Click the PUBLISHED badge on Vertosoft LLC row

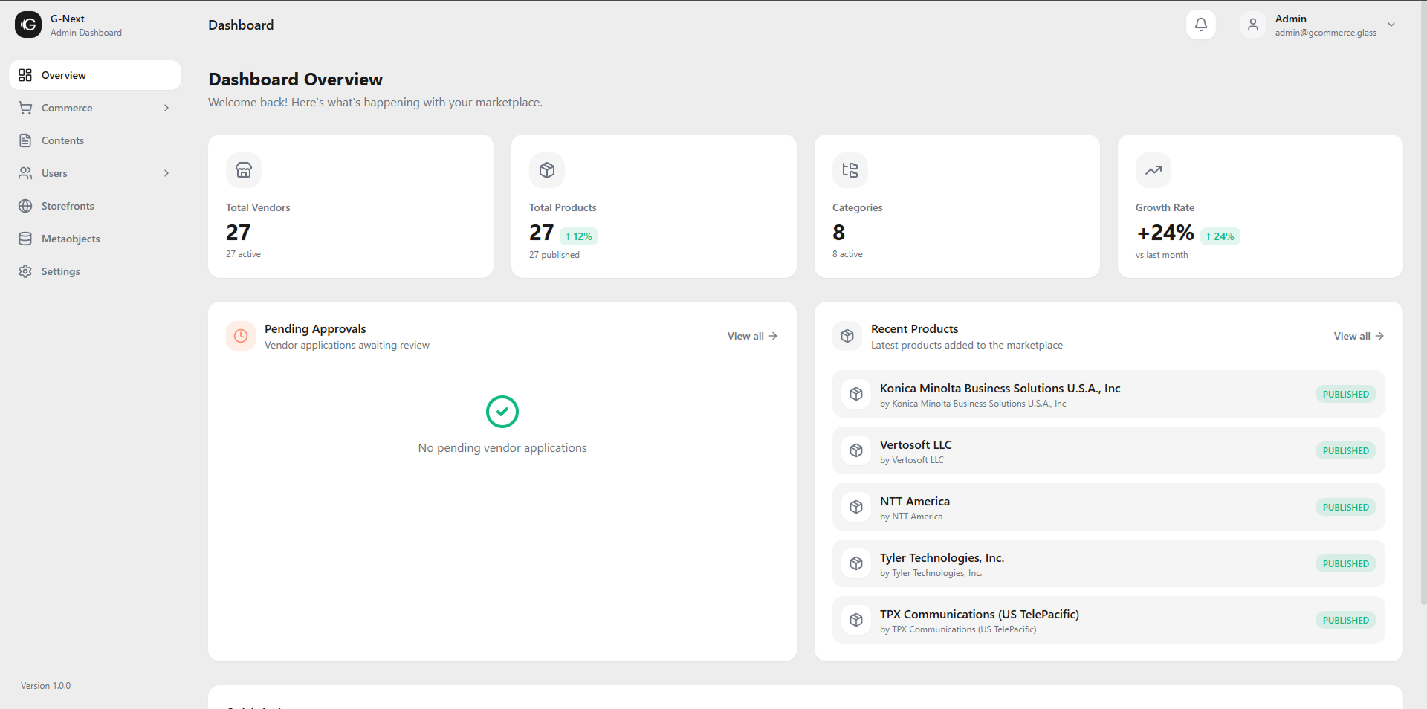(1345, 450)
